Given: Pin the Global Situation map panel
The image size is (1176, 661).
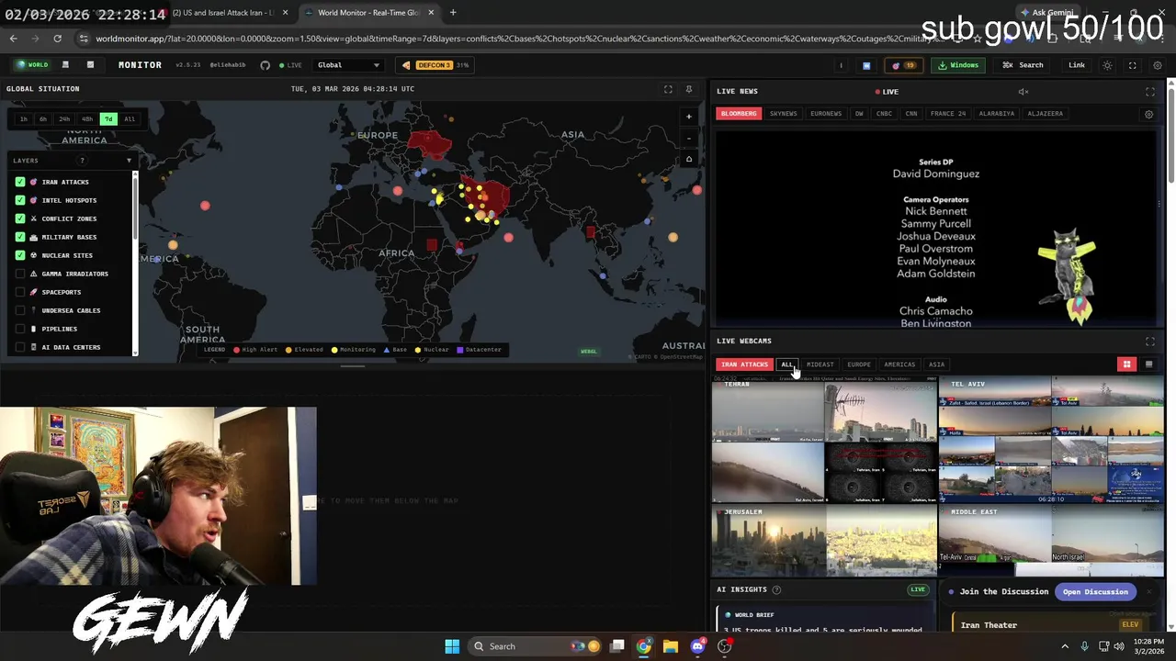Looking at the screenshot, I should 688,89.
